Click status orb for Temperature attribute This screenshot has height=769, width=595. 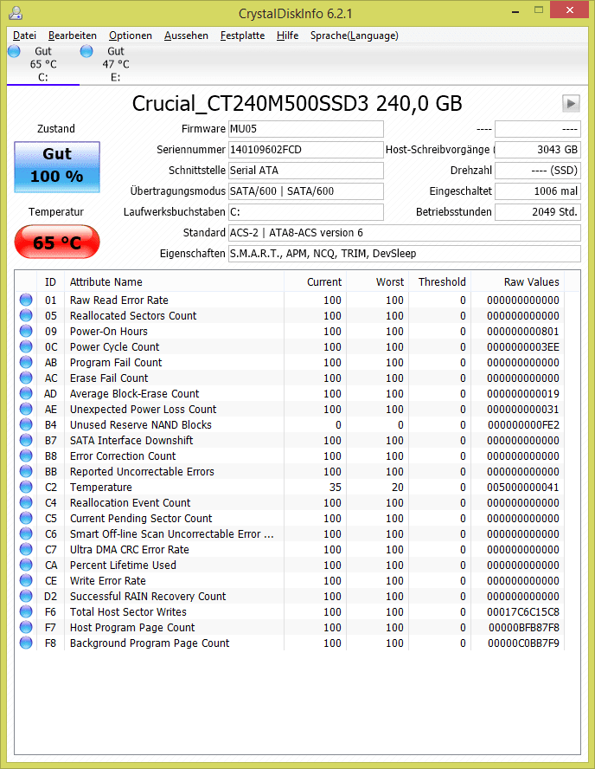(x=26, y=487)
